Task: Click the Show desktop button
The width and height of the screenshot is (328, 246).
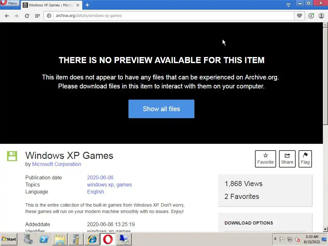Action: coord(325,239)
